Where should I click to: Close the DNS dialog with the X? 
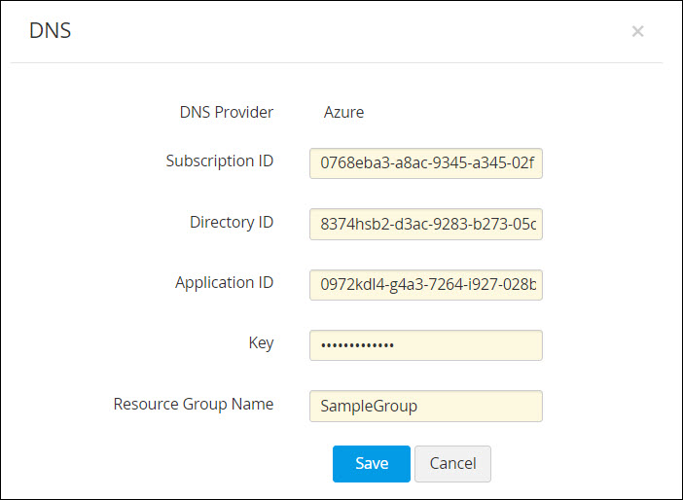click(637, 31)
